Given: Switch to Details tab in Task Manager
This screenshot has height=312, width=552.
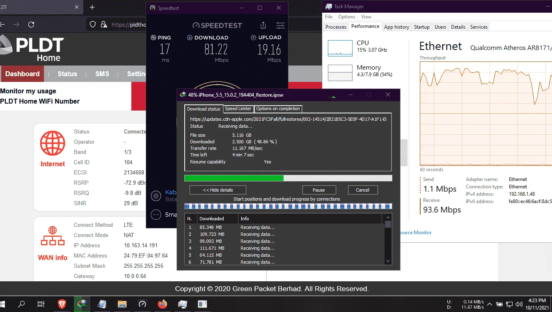Looking at the screenshot, I should coord(458,27).
